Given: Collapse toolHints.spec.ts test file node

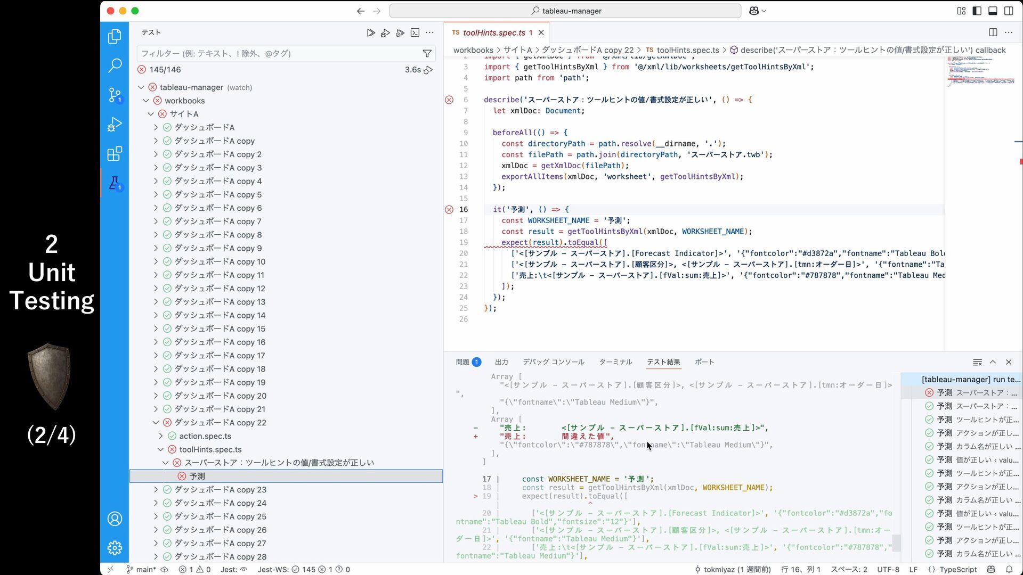Looking at the screenshot, I should (x=160, y=449).
